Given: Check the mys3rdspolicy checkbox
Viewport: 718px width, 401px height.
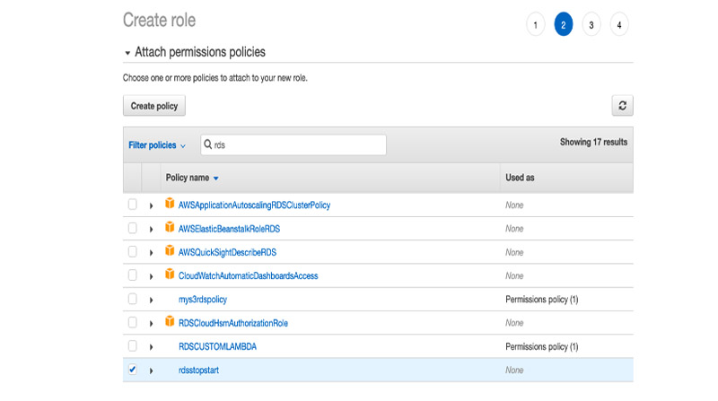Looking at the screenshot, I should coord(132,299).
